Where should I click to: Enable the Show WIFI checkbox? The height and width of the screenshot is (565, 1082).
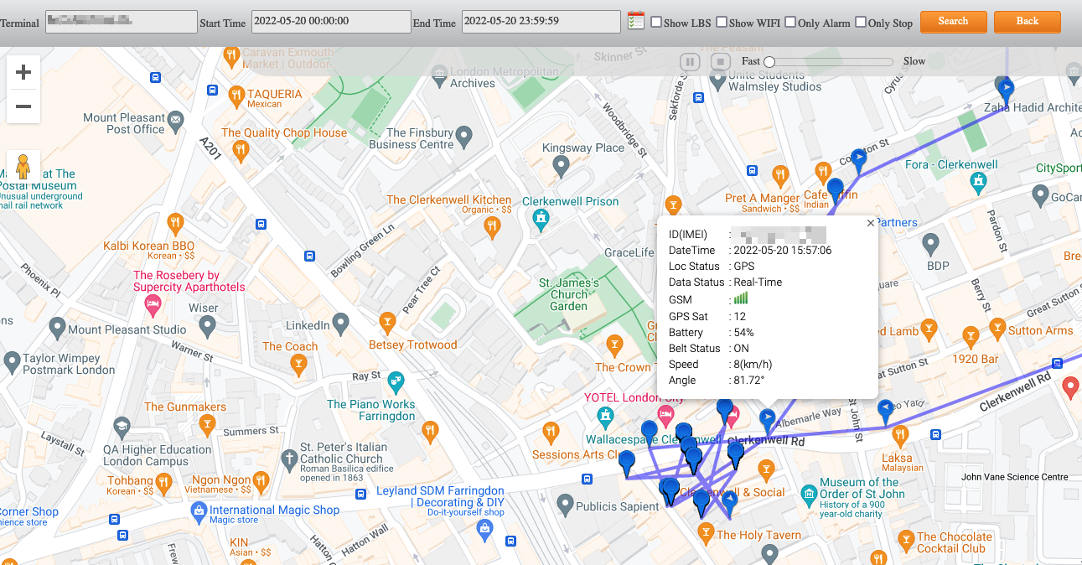[x=722, y=22]
